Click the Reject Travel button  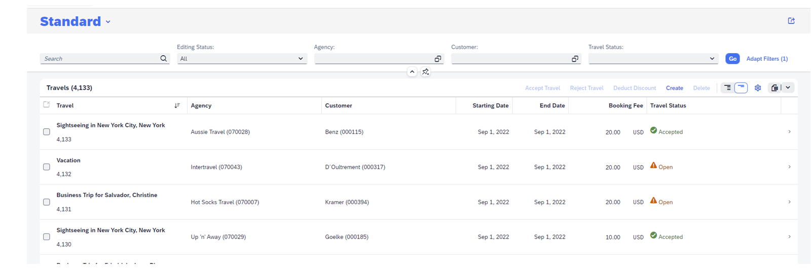(586, 88)
